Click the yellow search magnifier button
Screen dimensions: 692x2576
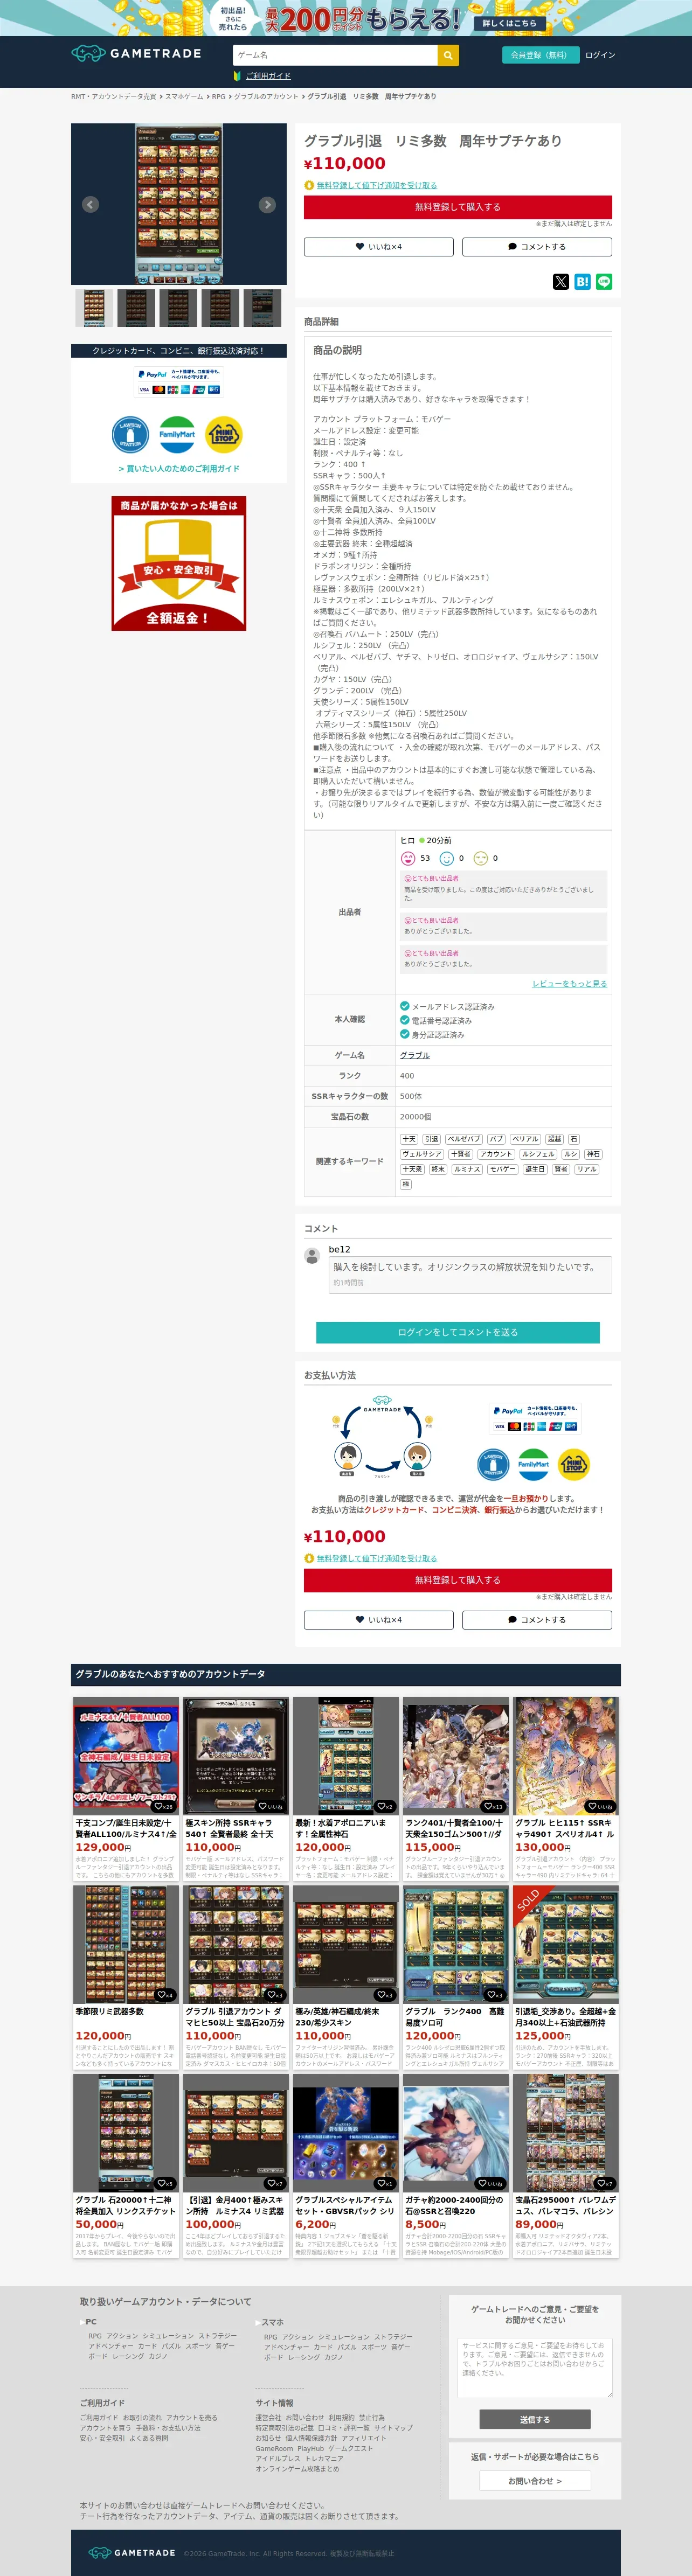click(x=448, y=55)
